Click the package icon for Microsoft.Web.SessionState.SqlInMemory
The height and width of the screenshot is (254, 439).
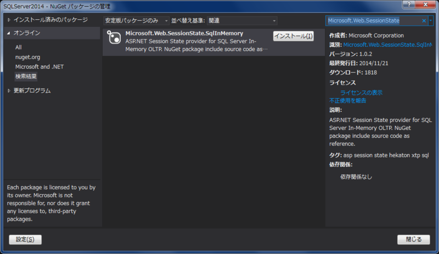[114, 37]
